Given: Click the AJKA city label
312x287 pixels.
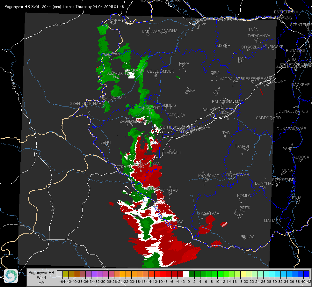Looking at the screenshot, I should tap(190, 90).
